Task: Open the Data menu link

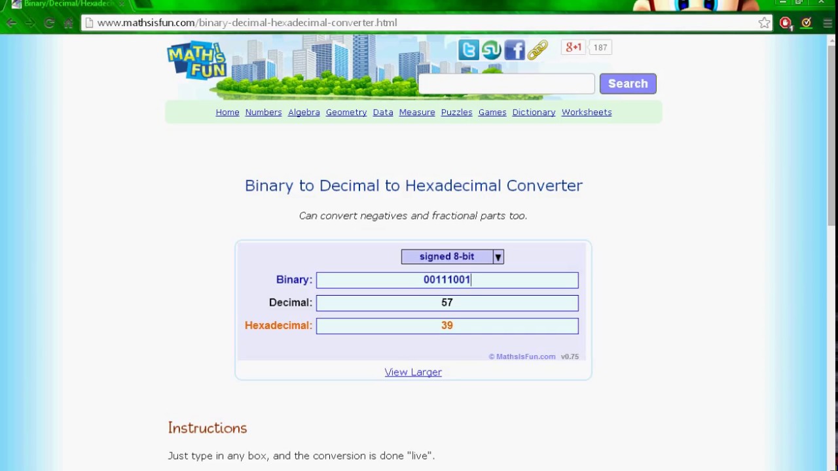Action: click(x=383, y=113)
